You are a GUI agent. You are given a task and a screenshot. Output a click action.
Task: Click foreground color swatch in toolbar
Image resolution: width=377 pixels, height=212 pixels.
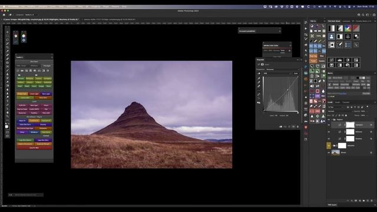6,127
